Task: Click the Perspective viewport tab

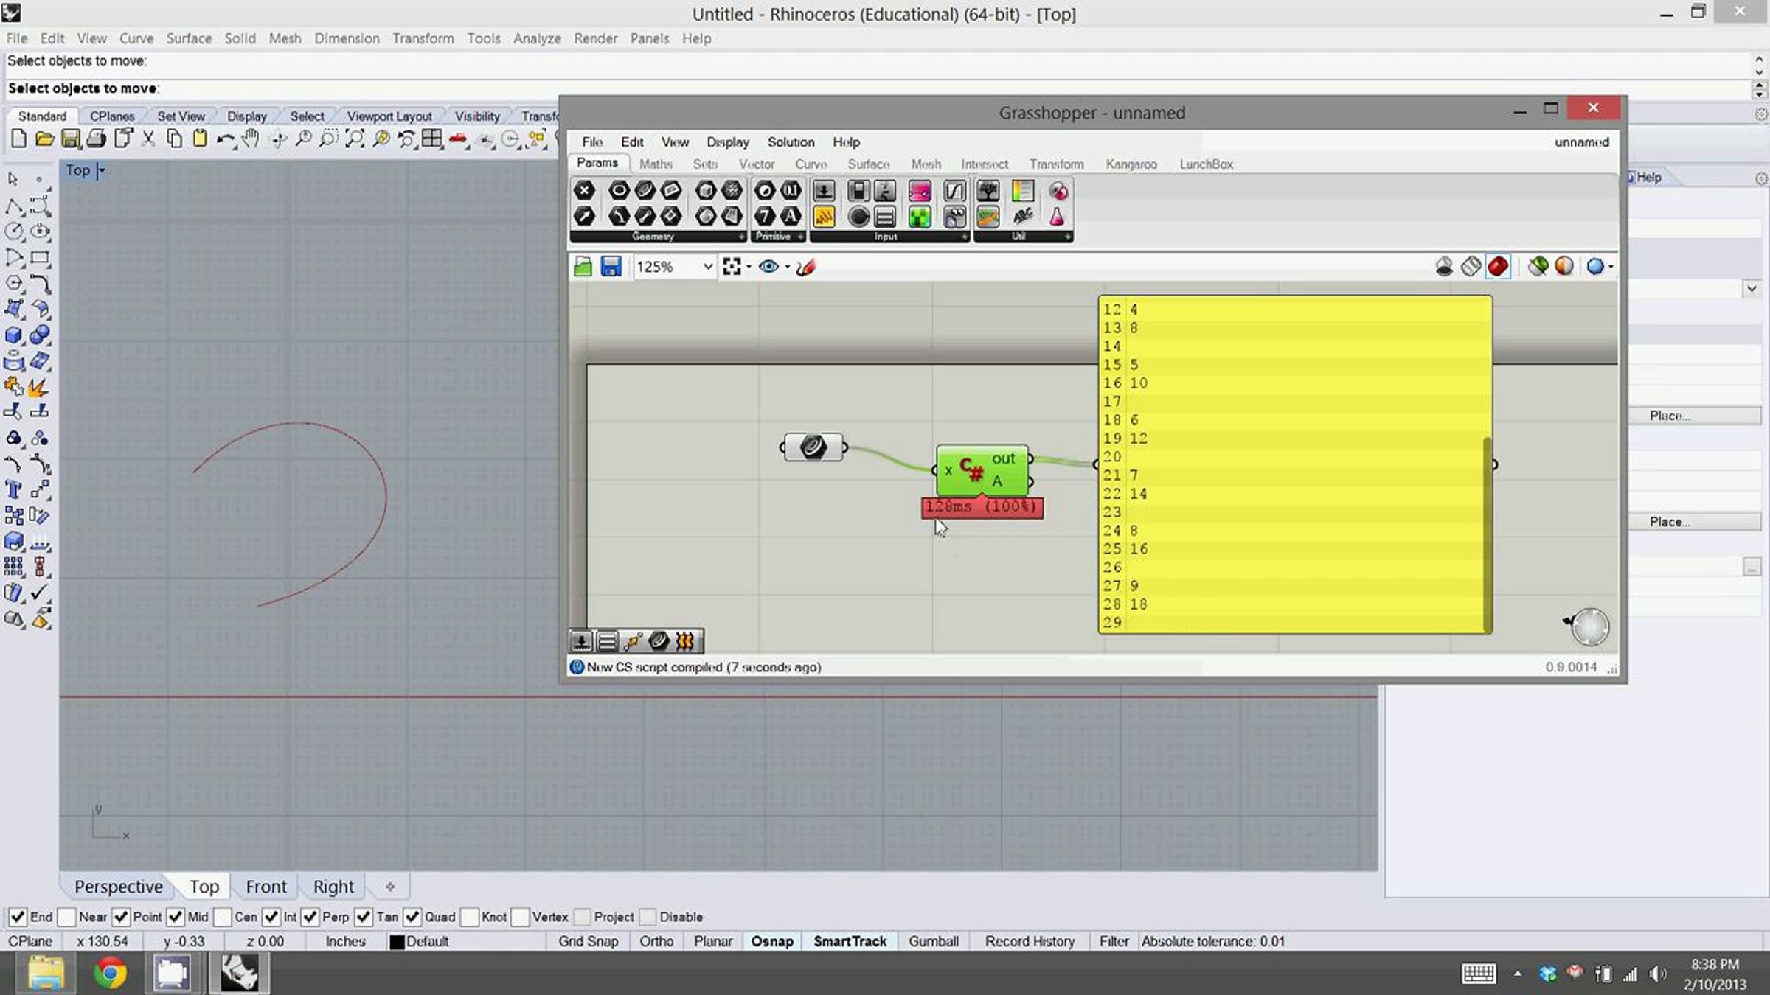Action: pyautogui.click(x=118, y=887)
